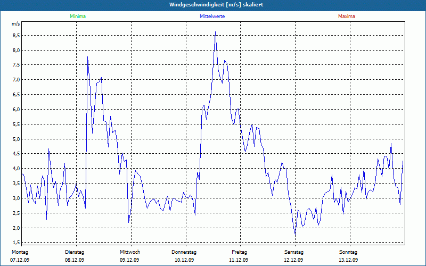This screenshot has height=266, width=426.
Task: Click the 7,5 y-axis value
Action: point(17,65)
